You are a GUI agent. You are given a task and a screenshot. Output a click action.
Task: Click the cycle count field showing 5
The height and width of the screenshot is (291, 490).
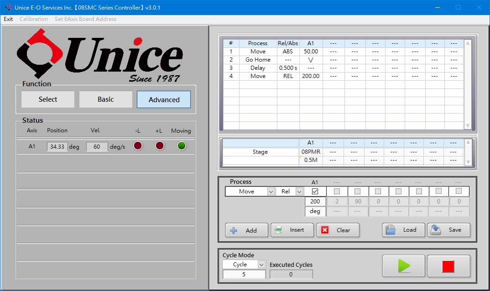point(244,274)
